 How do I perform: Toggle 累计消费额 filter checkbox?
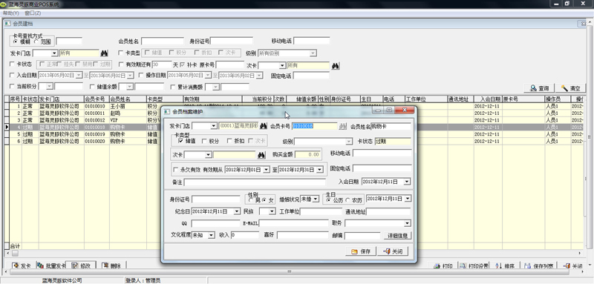(173, 87)
